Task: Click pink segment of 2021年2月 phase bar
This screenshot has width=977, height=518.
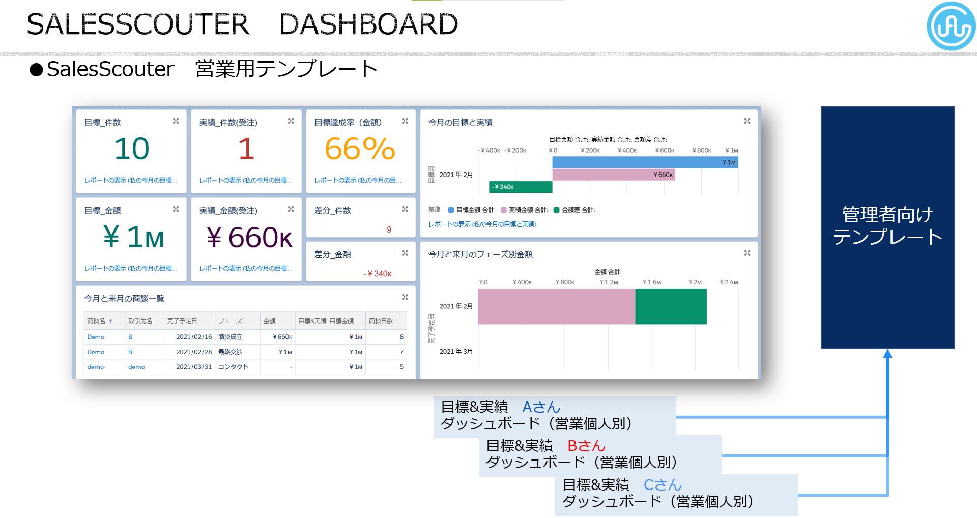Action: coord(557,306)
